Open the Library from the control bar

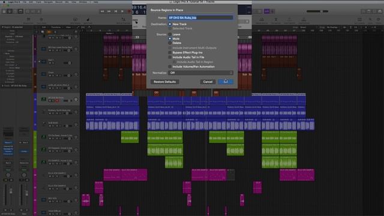tap(4, 11)
